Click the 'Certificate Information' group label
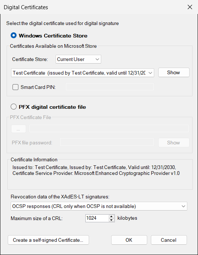The height and width of the screenshot is (255, 198). 34,159
